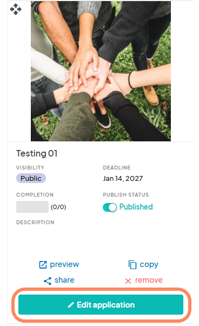Click the hands-together cover image
Image resolution: width=199 pixels, height=326 pixels.
(101, 71)
